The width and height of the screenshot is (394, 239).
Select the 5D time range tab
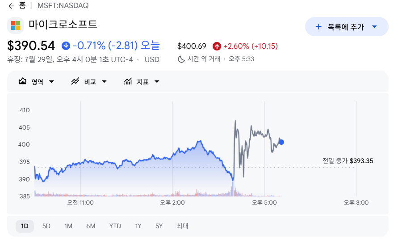point(46,226)
